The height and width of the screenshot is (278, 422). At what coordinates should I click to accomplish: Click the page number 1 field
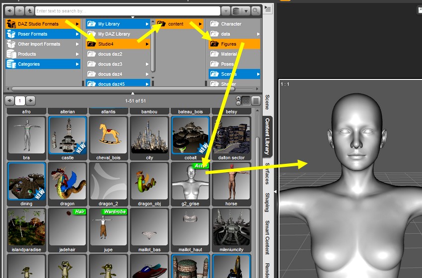tap(20, 101)
